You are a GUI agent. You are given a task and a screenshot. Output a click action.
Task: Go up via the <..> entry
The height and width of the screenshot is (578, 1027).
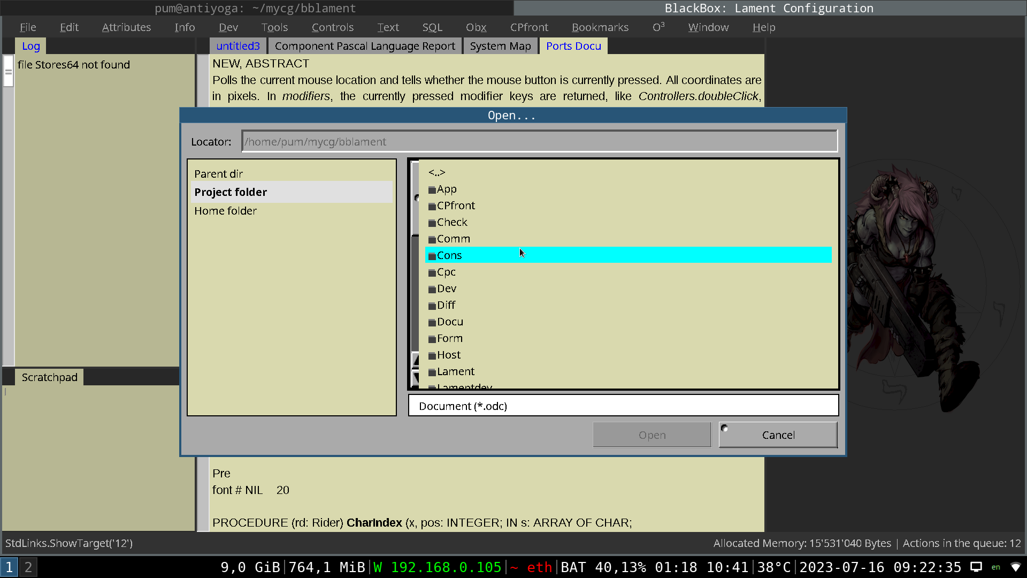tap(436, 173)
